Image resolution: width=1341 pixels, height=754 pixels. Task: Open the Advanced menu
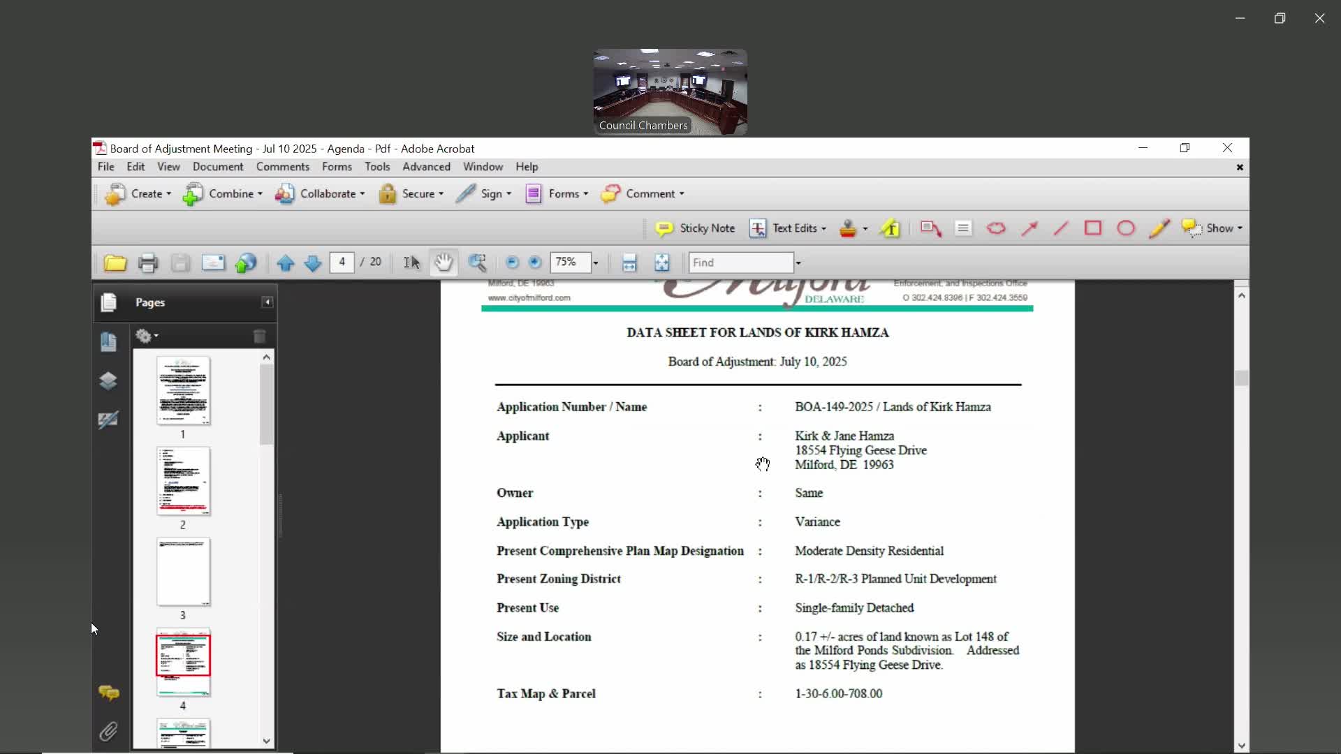pos(426,167)
